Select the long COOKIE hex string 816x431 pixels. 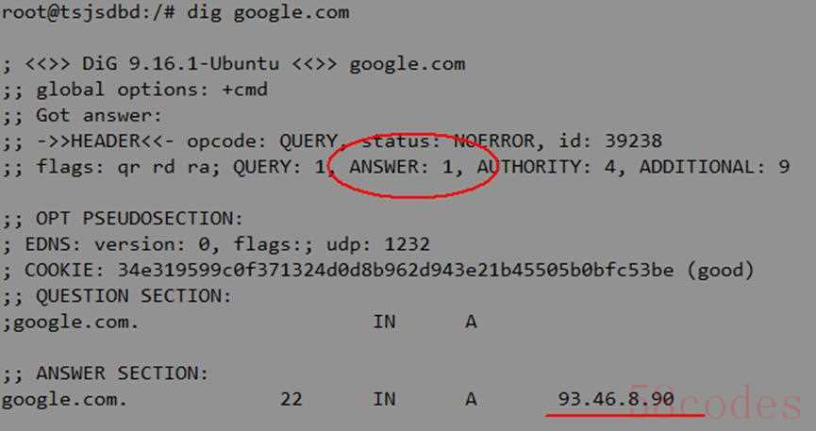(x=395, y=270)
